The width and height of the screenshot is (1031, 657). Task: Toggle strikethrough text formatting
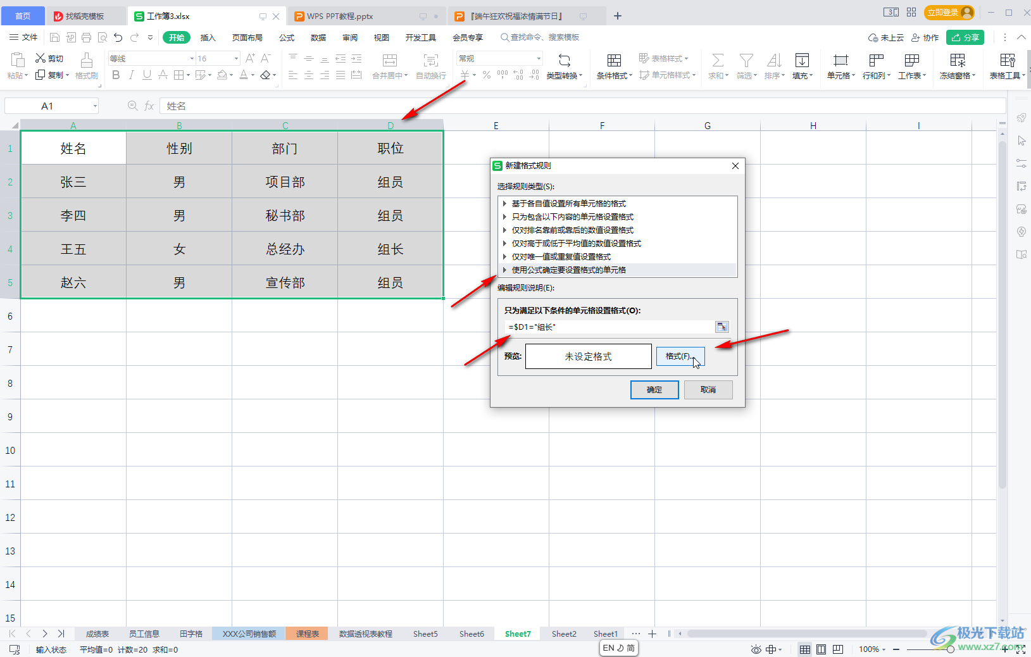(163, 75)
